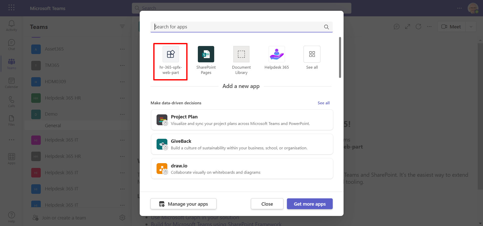
Task: Click the magnifier in Search for apps
Action: coord(326,27)
